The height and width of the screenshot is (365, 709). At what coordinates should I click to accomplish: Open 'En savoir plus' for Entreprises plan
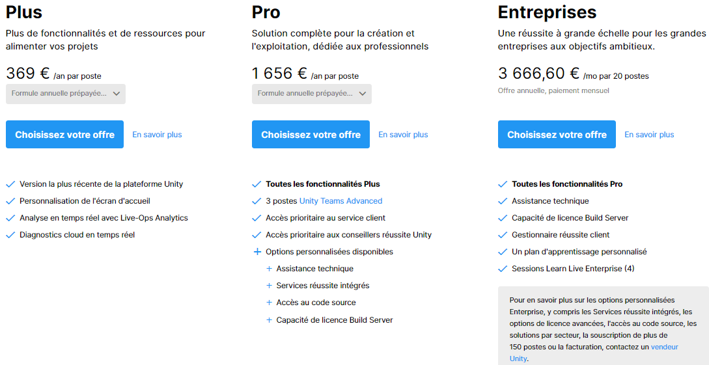tap(649, 135)
